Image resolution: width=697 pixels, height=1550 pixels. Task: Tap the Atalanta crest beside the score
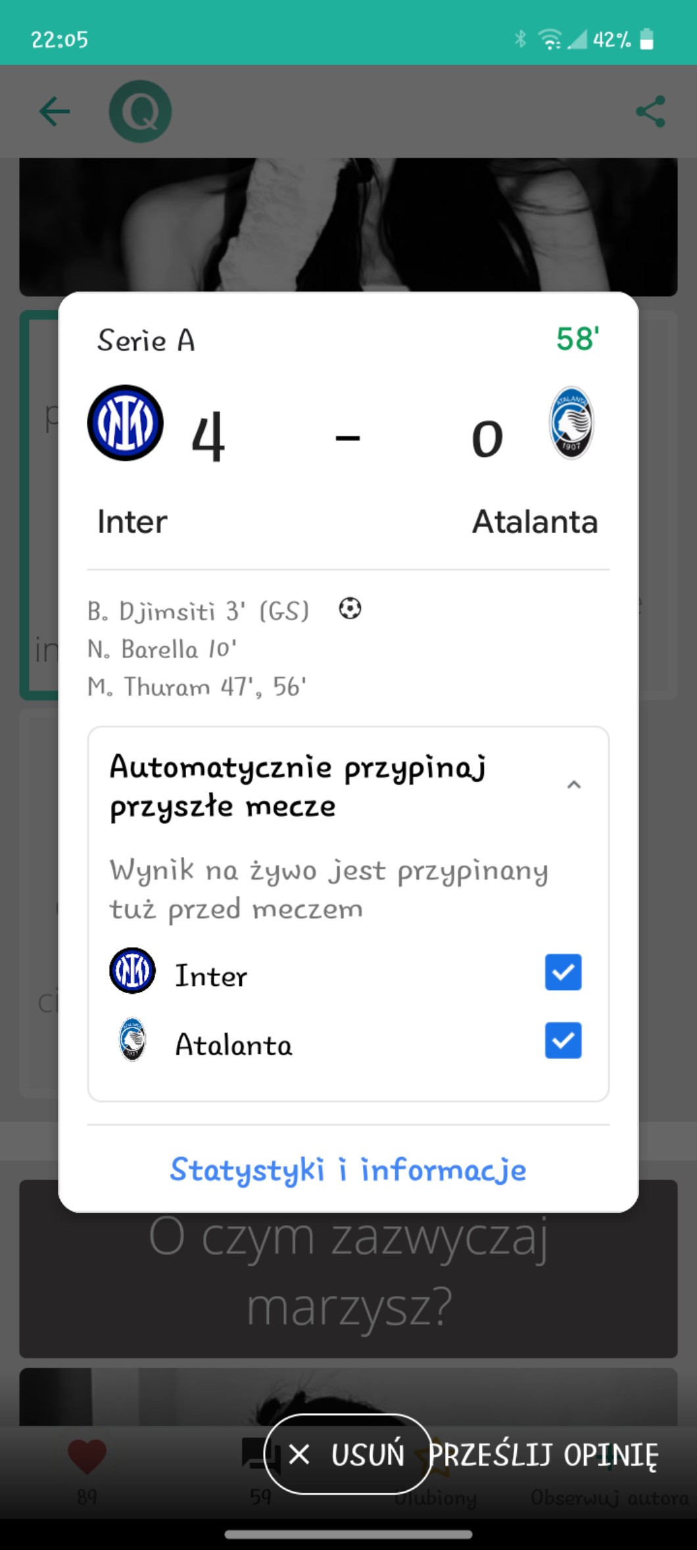571,423
